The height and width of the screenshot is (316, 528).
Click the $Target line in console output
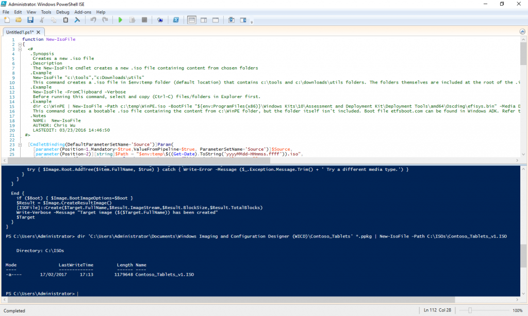coord(26,217)
